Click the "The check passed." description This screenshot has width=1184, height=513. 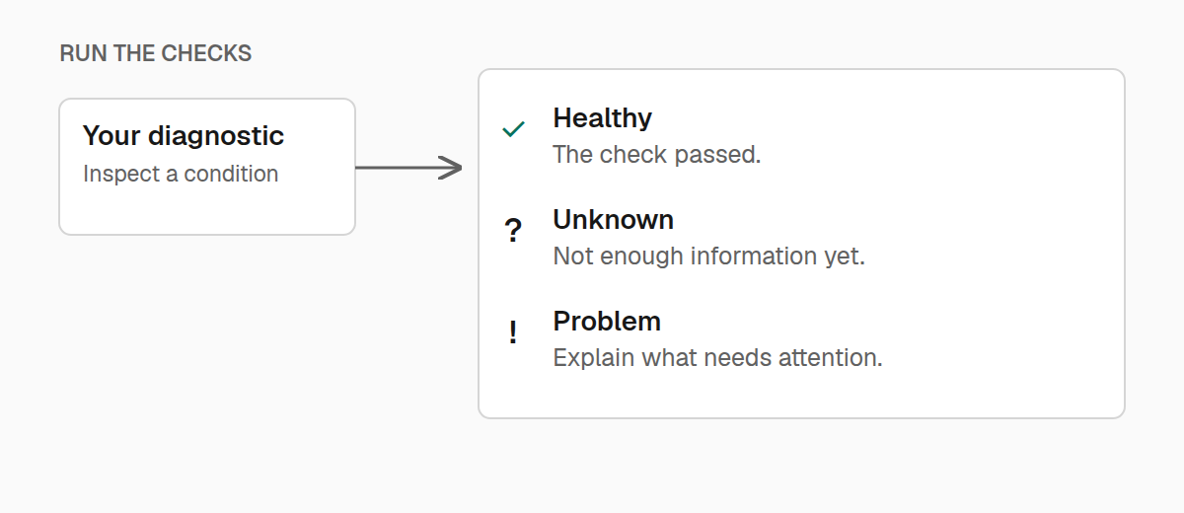coord(657,155)
